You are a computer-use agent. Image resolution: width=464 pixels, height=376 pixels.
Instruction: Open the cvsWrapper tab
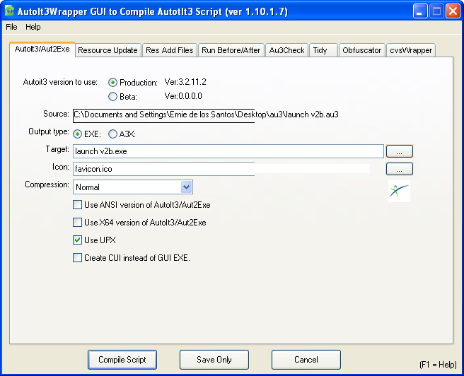(411, 50)
